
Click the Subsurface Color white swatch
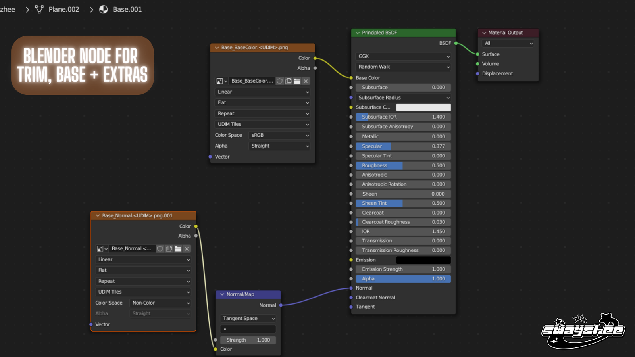click(423, 107)
